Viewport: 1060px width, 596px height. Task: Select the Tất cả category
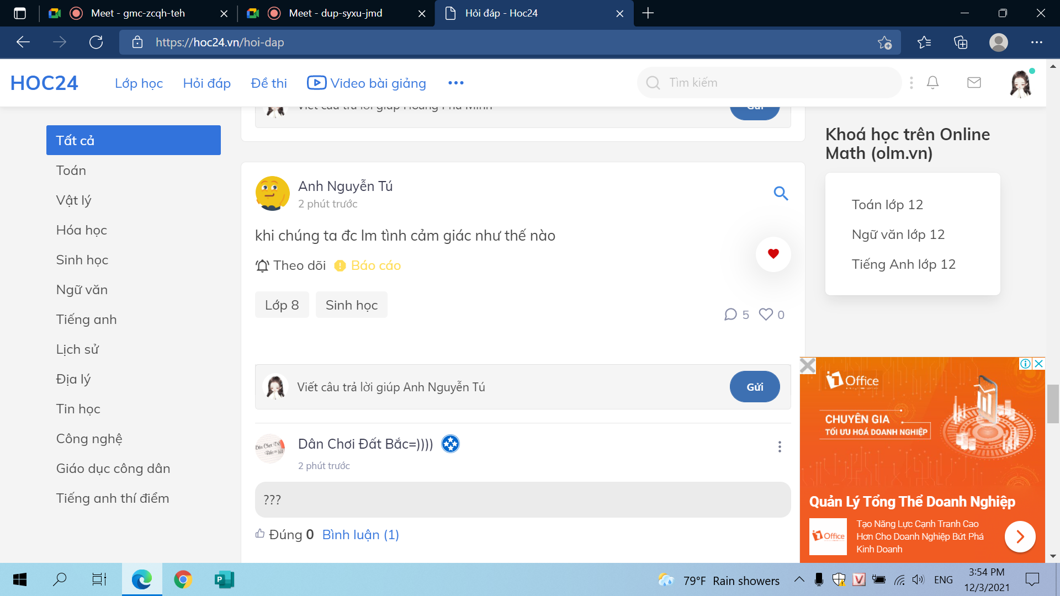tap(134, 140)
